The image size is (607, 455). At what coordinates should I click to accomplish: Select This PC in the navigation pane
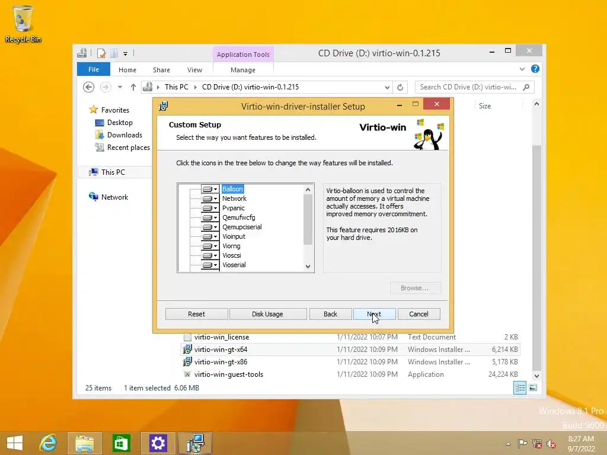tap(113, 172)
